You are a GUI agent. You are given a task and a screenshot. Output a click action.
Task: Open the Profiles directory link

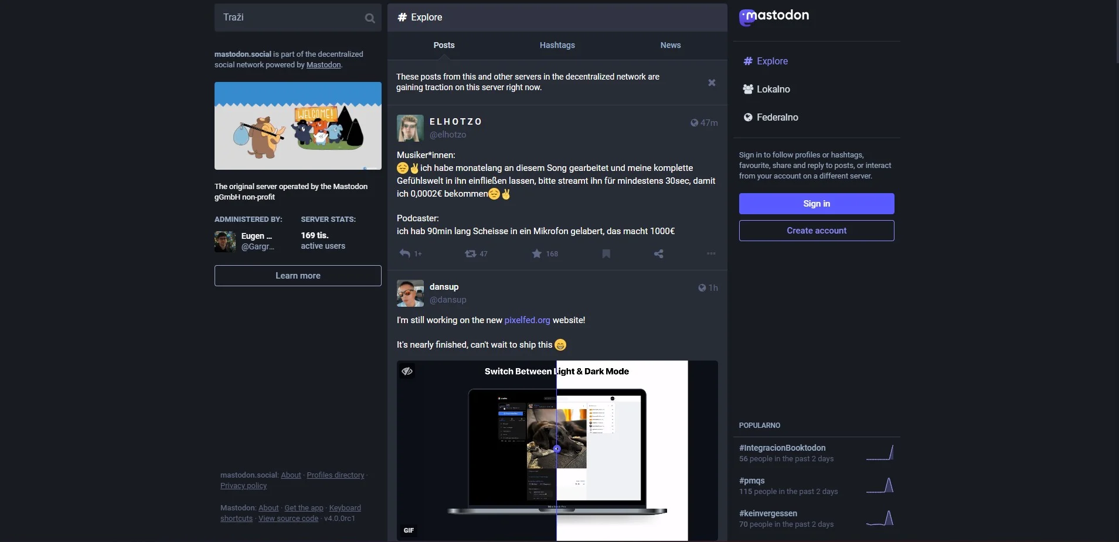tap(335, 475)
